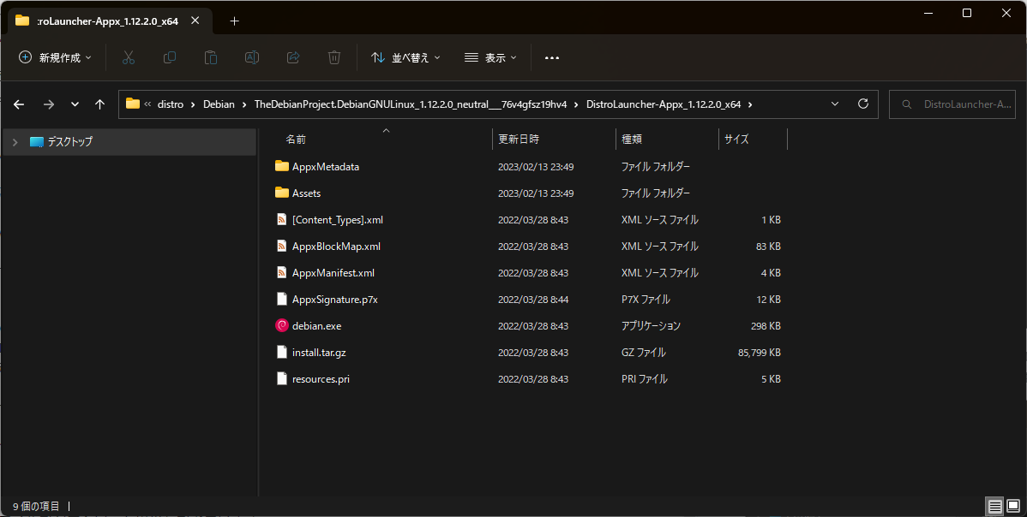Click distro in the address path

171,104
